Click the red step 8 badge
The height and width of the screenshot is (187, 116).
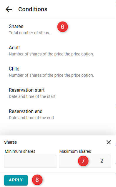pyautogui.click(x=37, y=180)
